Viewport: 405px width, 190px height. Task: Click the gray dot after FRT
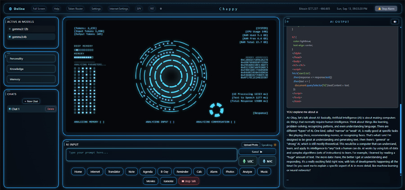pyautogui.click(x=161, y=9)
